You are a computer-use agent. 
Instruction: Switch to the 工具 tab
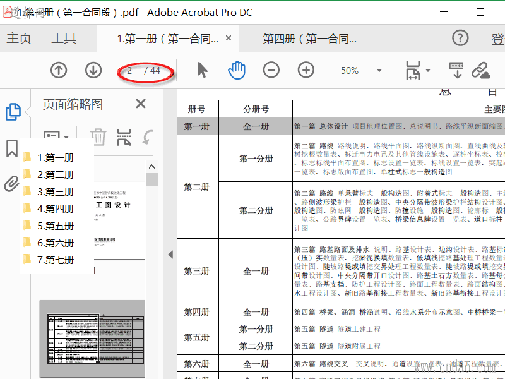coord(64,39)
